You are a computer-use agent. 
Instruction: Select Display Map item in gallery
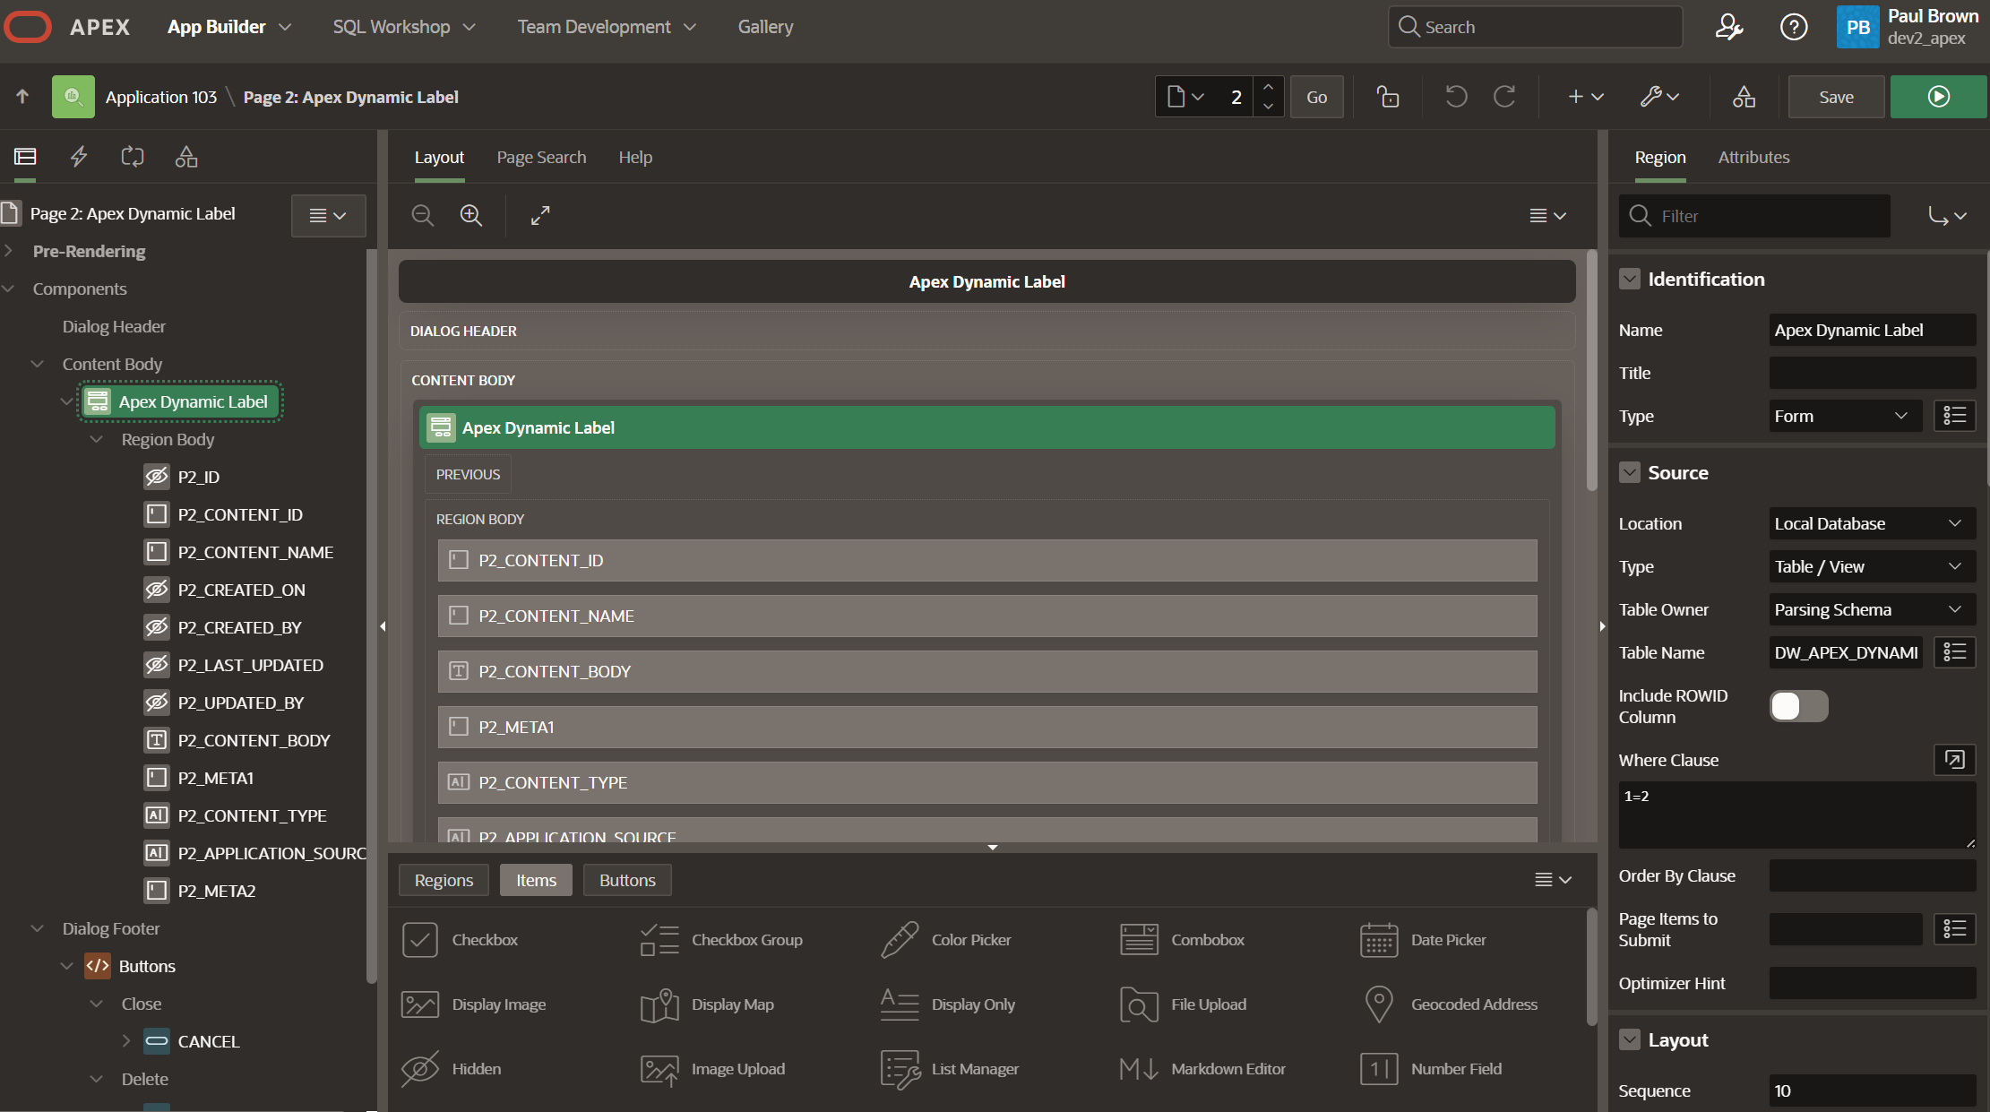tap(708, 1004)
